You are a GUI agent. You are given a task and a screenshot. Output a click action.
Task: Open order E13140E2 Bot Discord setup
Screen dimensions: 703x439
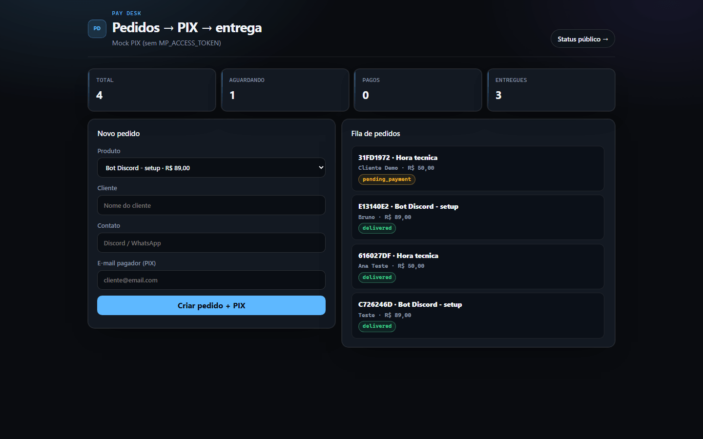coord(478,218)
